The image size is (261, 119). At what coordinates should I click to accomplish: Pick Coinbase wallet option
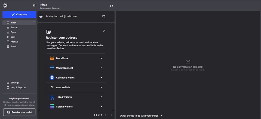point(76,78)
